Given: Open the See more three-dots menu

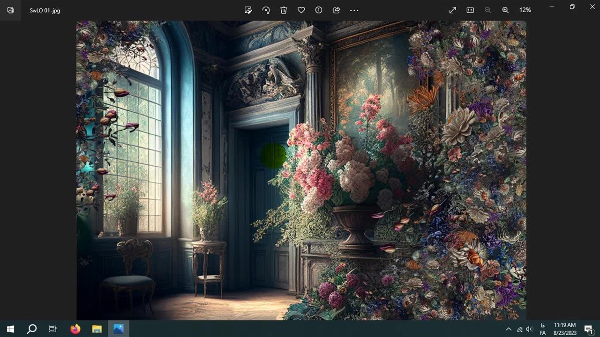Looking at the screenshot, I should click(x=354, y=10).
